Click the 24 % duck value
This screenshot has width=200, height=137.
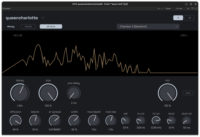171,128
